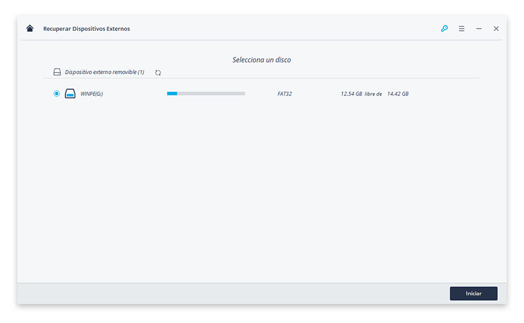Click the Dispositivo externo removible (1) header
This screenshot has width=524, height=323.
pos(104,72)
